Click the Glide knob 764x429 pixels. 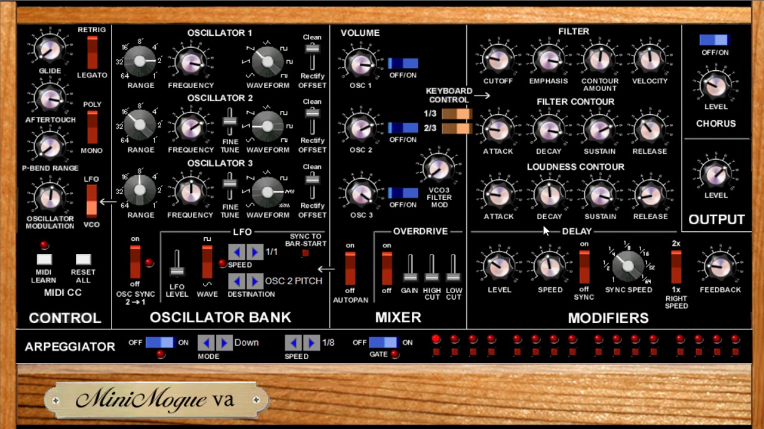pyautogui.click(x=50, y=50)
